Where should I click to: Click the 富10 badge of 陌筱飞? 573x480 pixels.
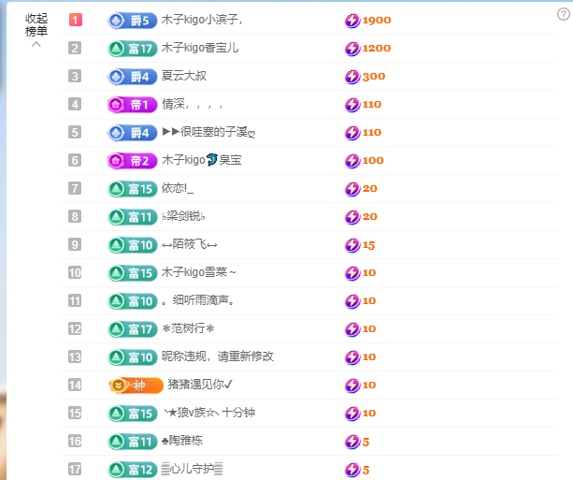tap(132, 245)
